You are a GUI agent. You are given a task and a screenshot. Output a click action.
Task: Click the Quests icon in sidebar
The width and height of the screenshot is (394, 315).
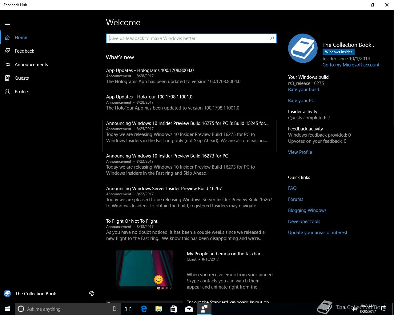point(7,78)
